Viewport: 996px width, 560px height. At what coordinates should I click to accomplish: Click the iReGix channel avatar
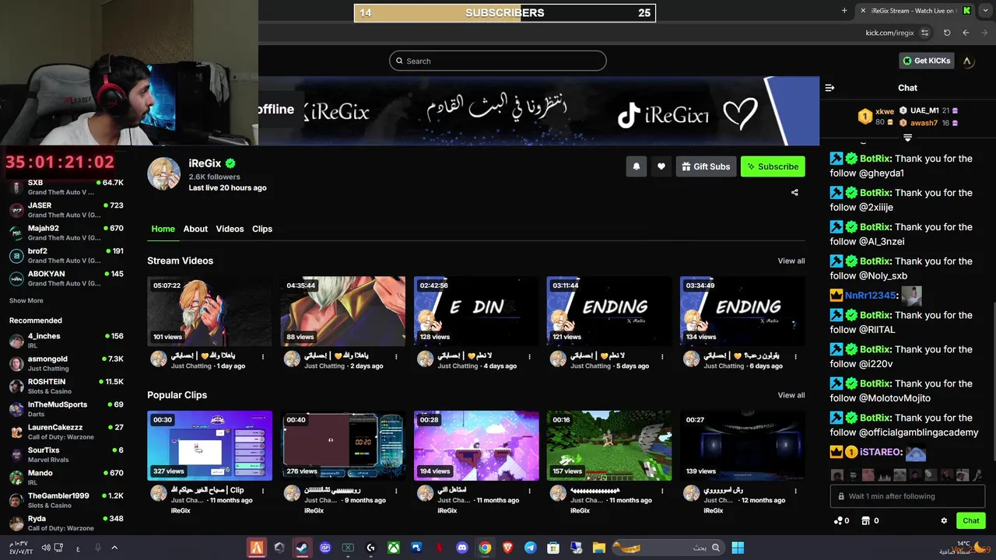(x=164, y=173)
